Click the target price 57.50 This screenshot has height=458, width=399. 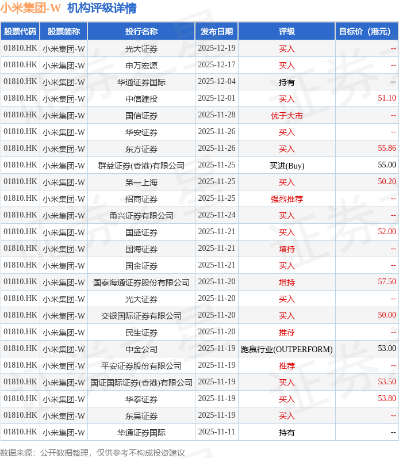click(x=387, y=281)
